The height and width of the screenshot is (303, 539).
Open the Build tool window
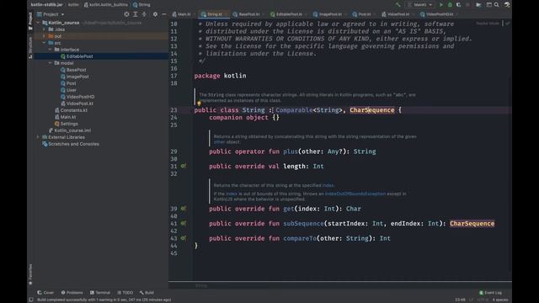pyautogui.click(x=147, y=293)
